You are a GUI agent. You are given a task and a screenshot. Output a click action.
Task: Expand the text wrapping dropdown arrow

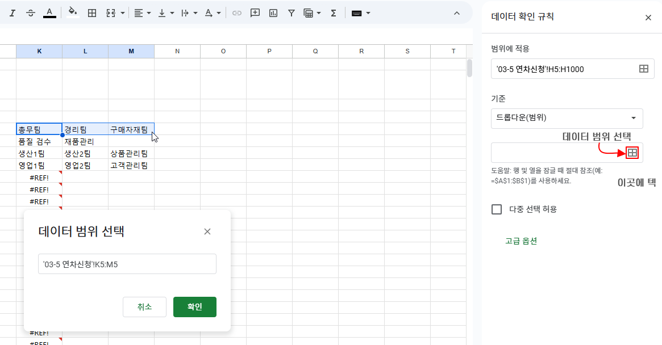195,13
